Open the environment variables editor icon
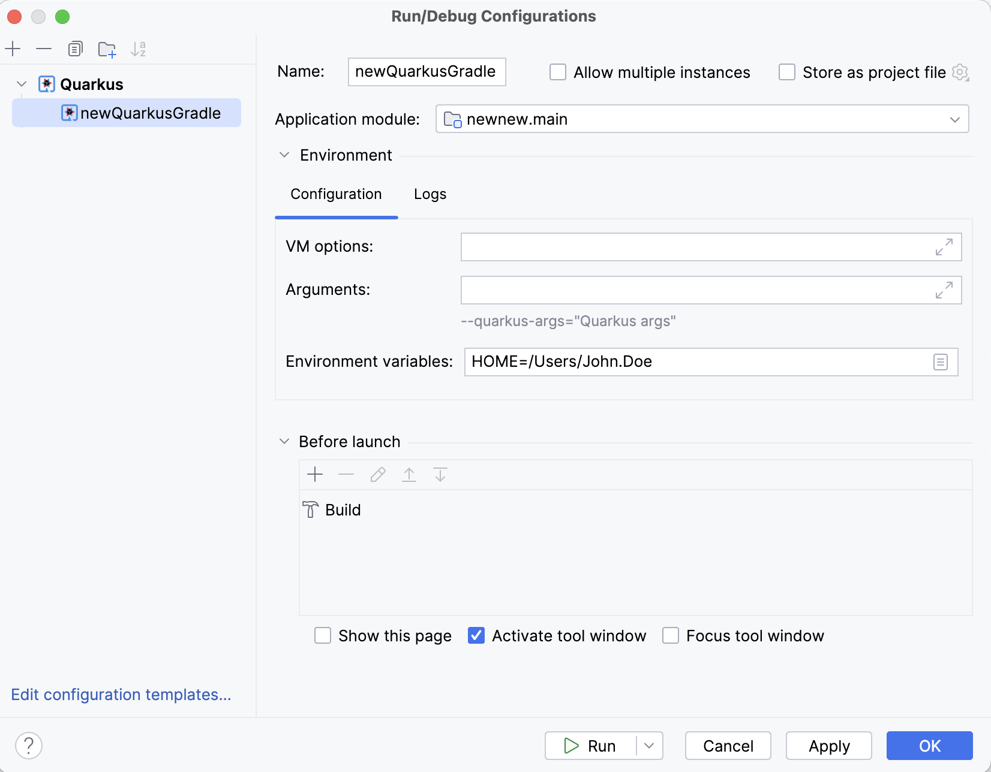 [941, 362]
